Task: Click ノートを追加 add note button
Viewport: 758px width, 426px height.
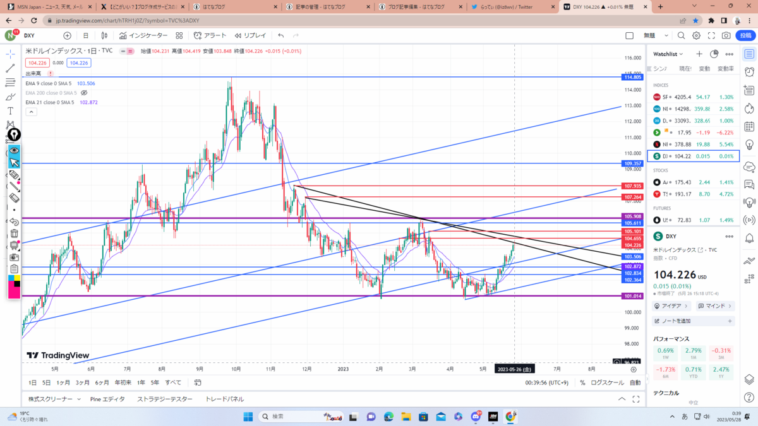Action: (693, 321)
